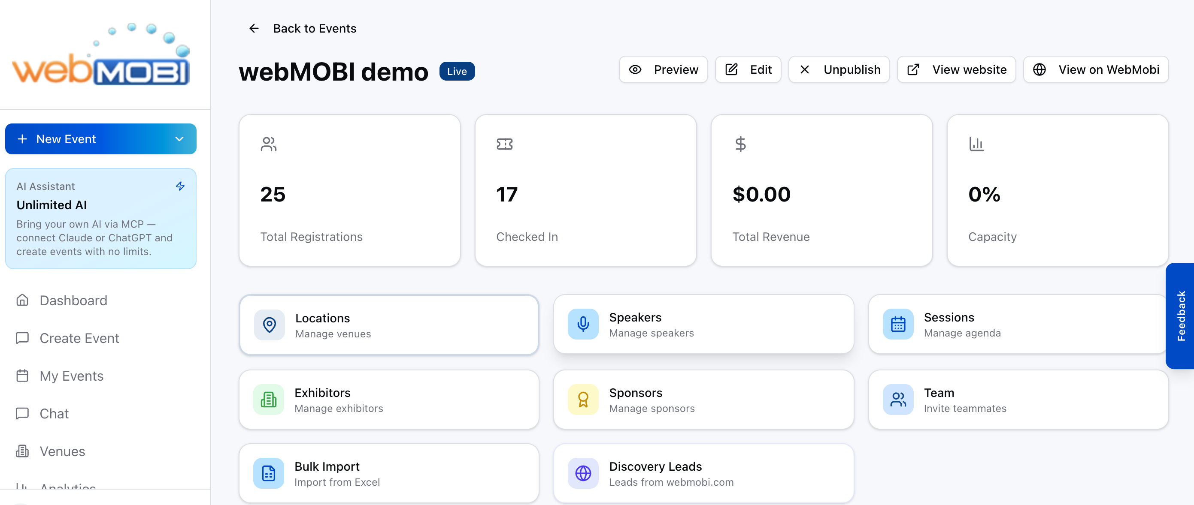Open the Locations card
This screenshot has height=505, width=1194.
pyautogui.click(x=389, y=325)
